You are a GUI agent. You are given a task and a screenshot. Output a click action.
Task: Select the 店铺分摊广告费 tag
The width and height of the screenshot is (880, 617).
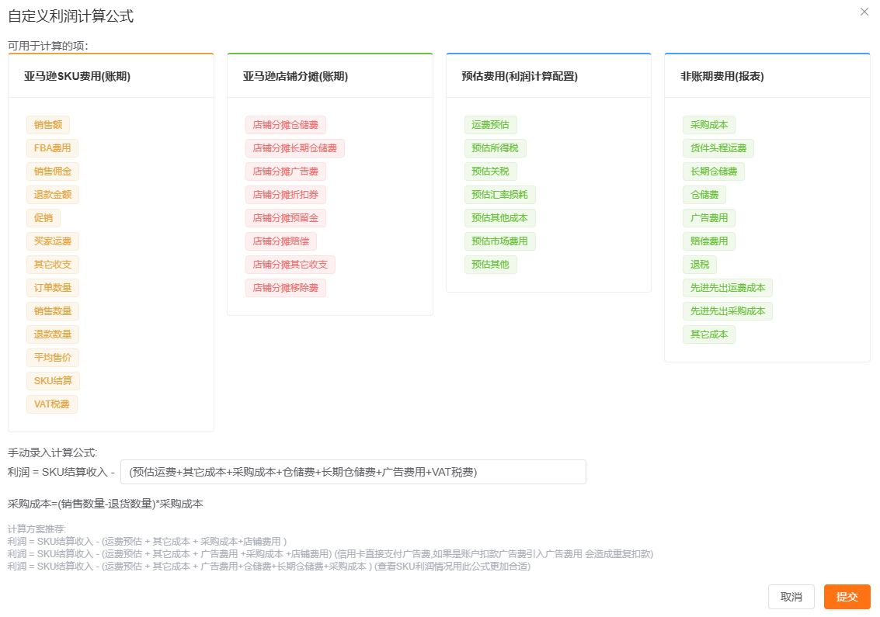(286, 172)
